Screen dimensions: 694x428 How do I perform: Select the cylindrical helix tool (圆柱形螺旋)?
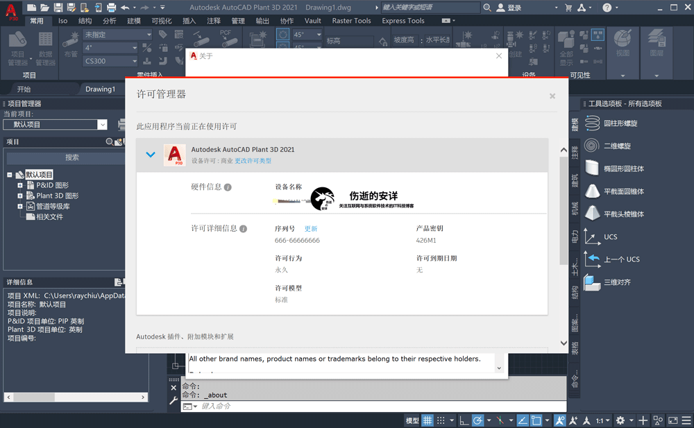coord(612,123)
